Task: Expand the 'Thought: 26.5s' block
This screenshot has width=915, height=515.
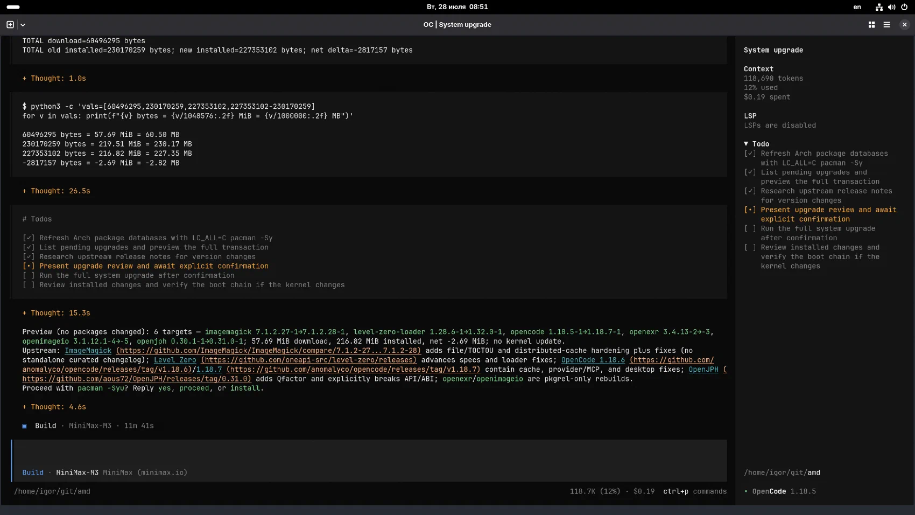Action: (57, 191)
